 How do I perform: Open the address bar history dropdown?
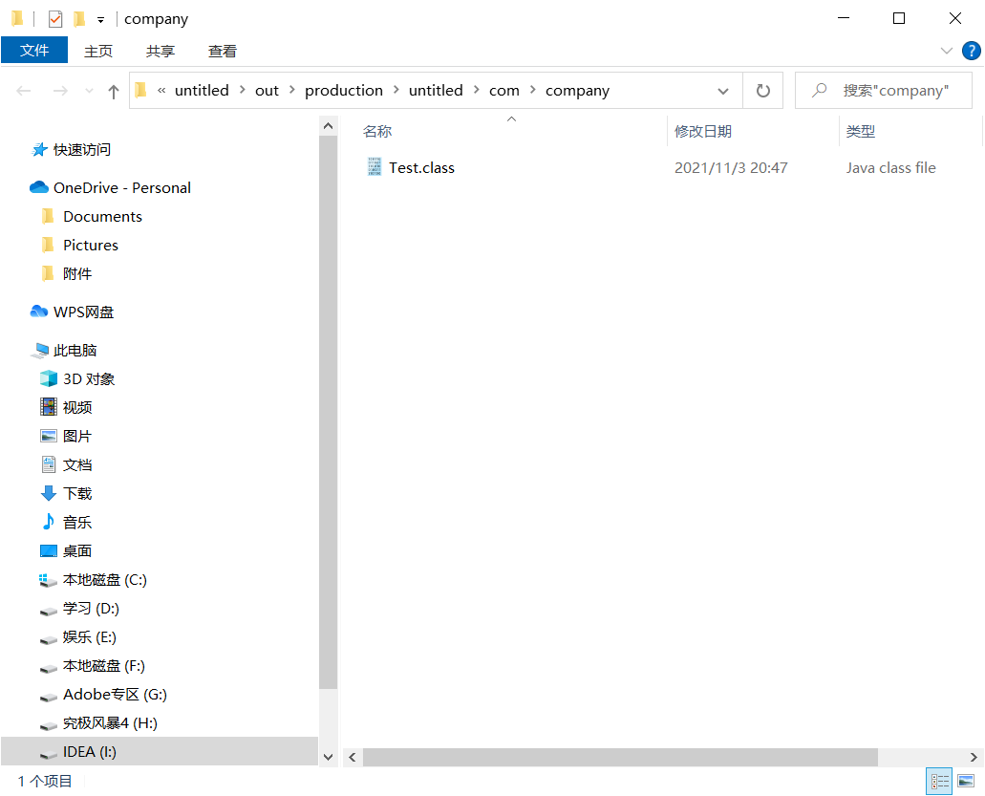(723, 91)
